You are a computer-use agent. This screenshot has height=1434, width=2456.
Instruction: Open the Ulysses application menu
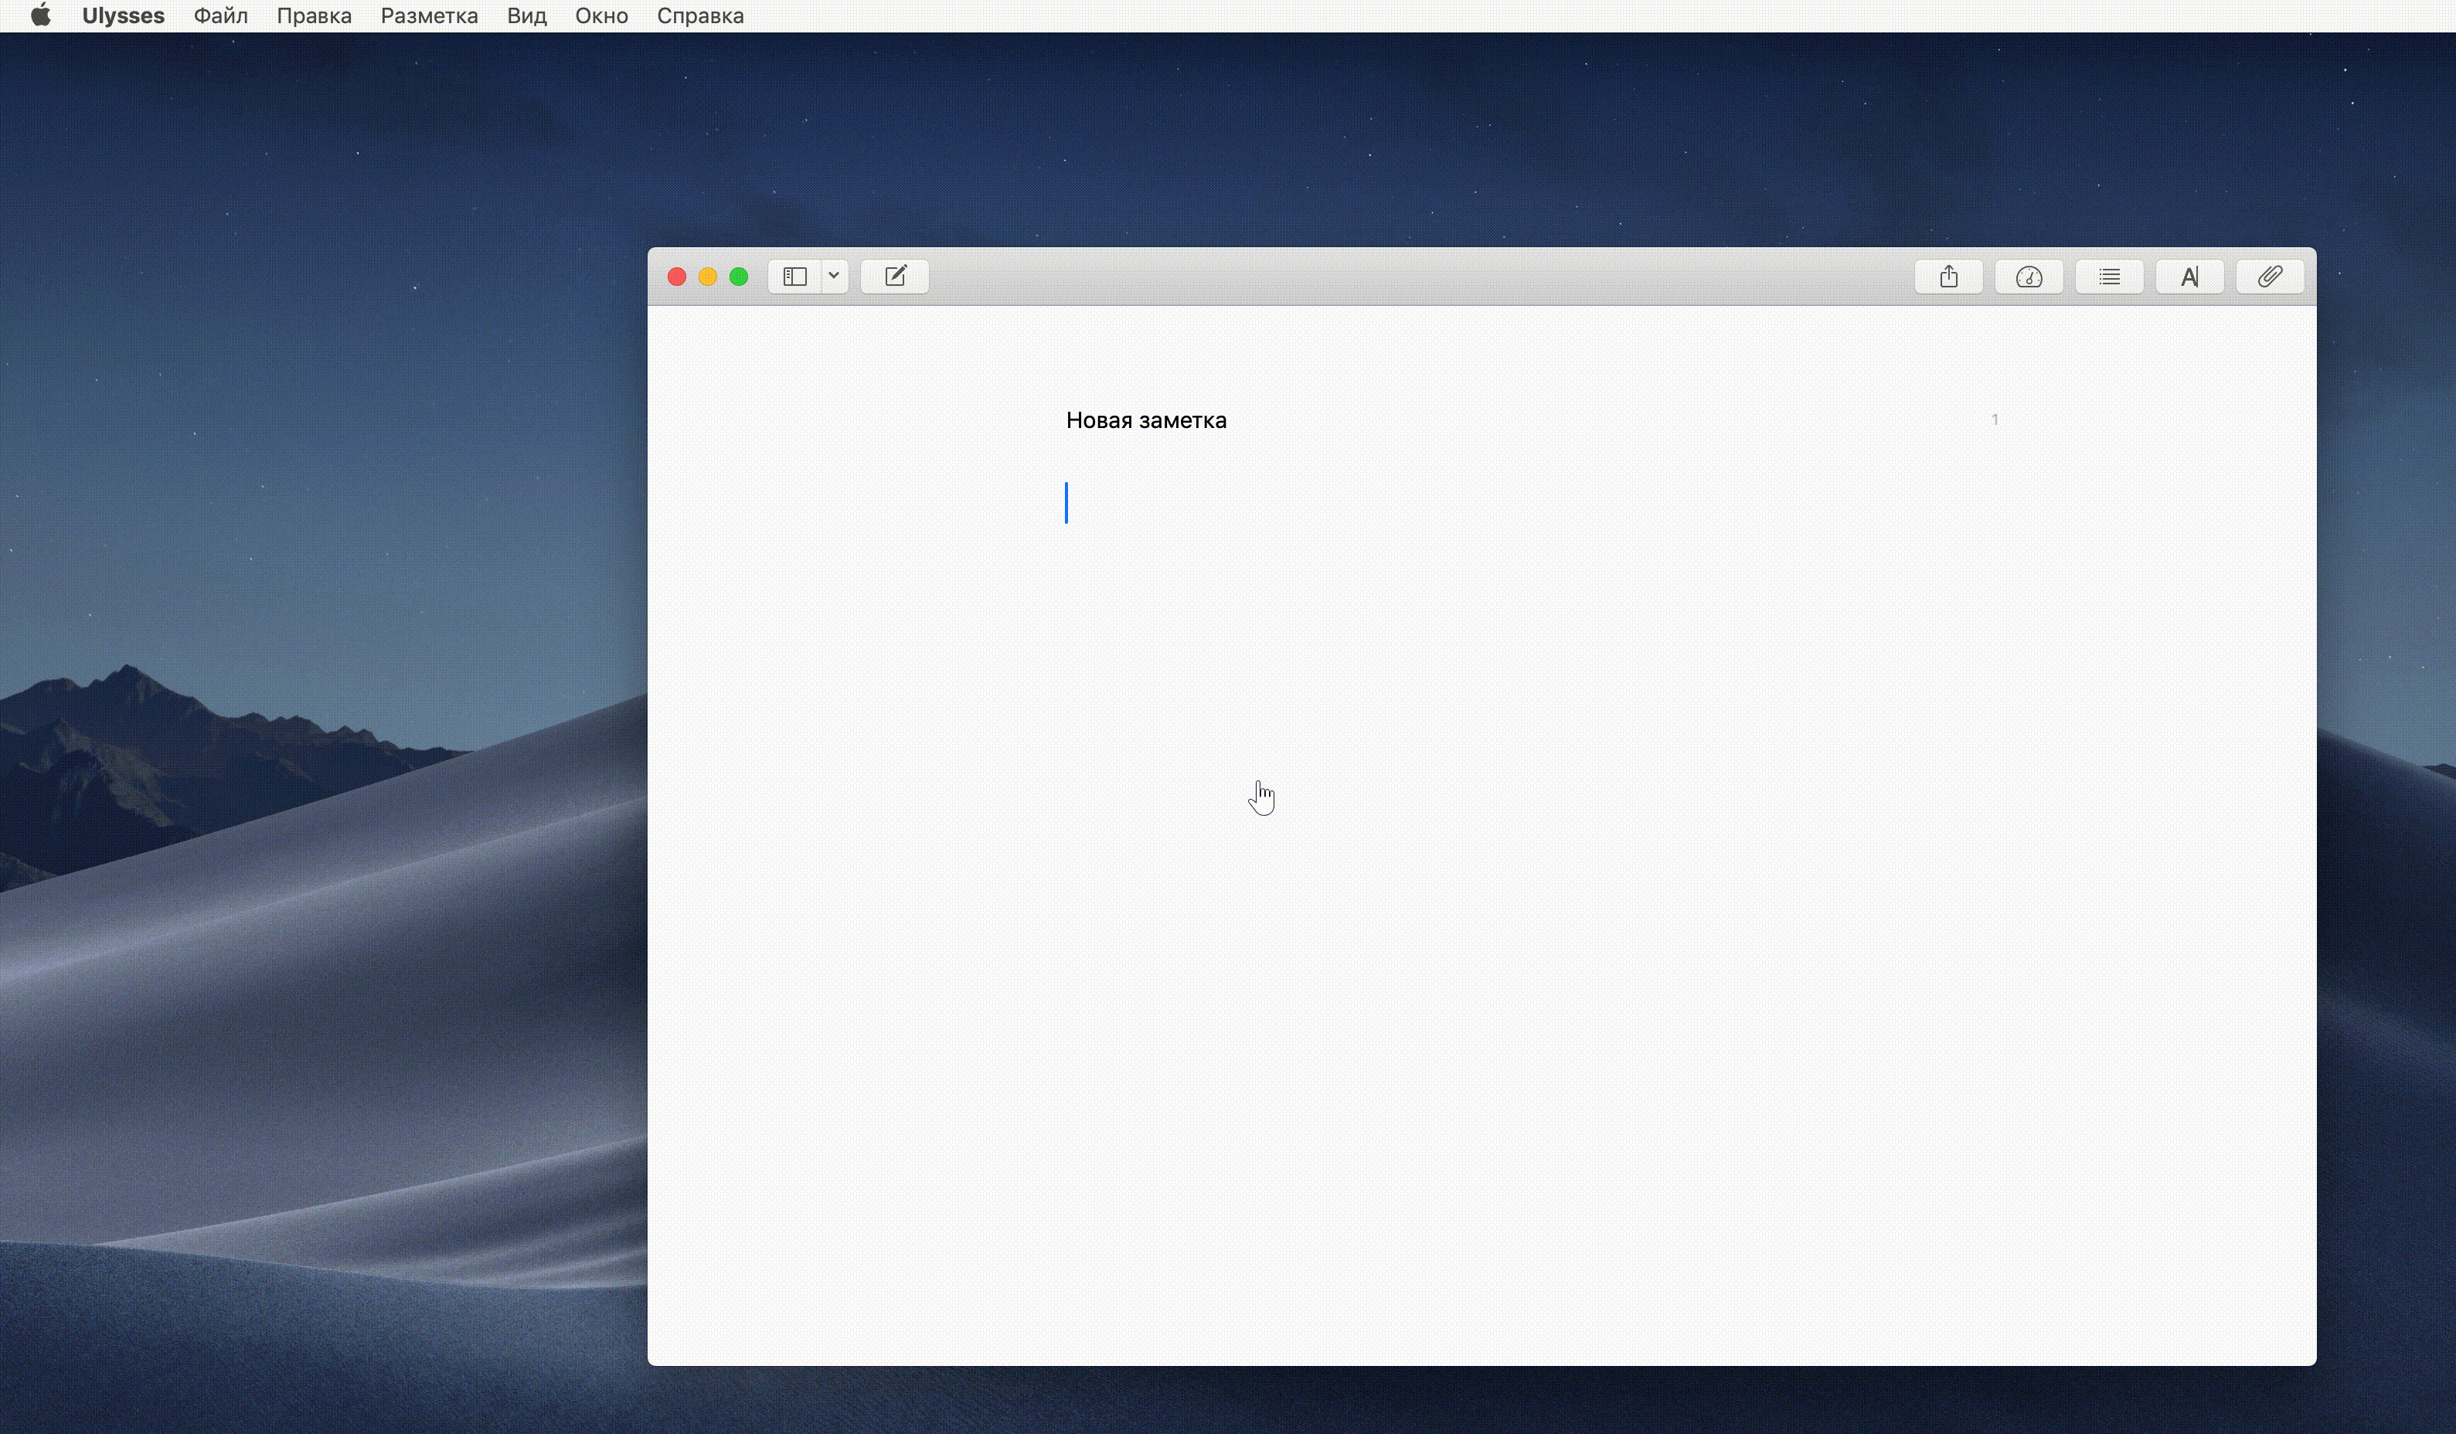123,15
